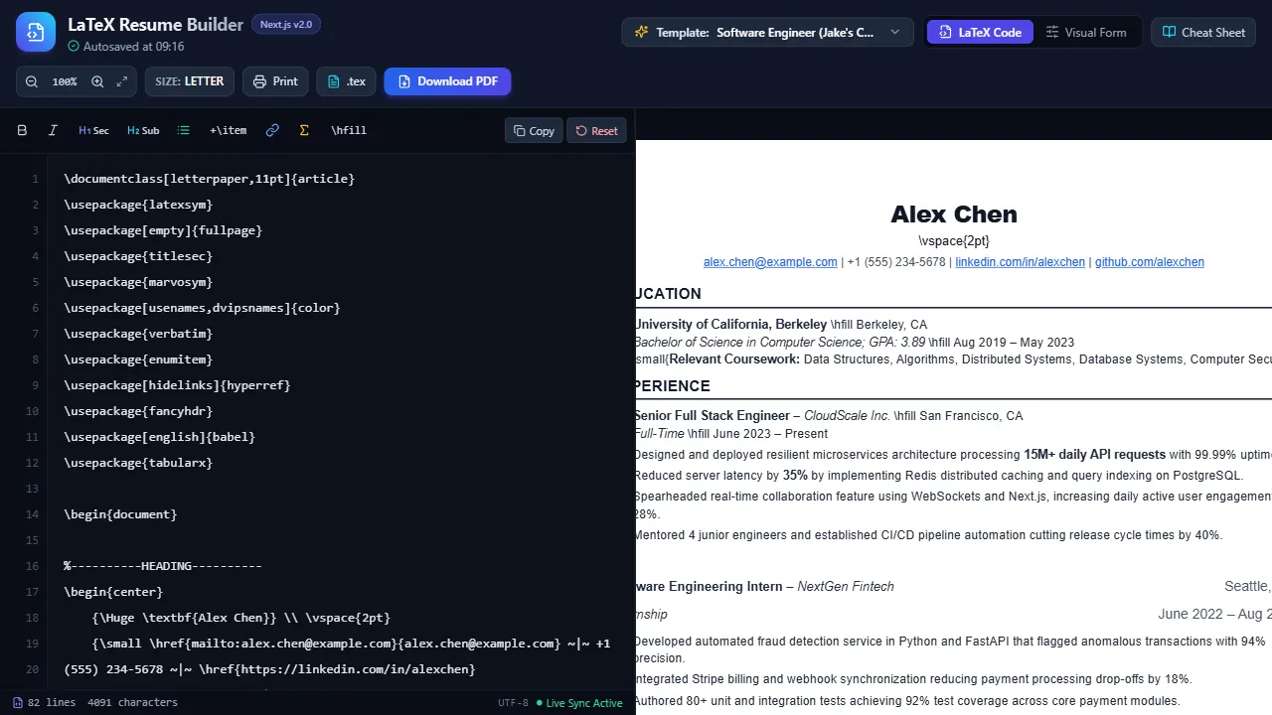The image size is (1272, 715).
Task: Click University of California, Berkeley in preview
Action: (730, 325)
